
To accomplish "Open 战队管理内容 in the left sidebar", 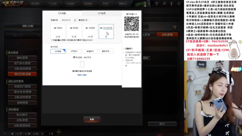I will (22, 126).
